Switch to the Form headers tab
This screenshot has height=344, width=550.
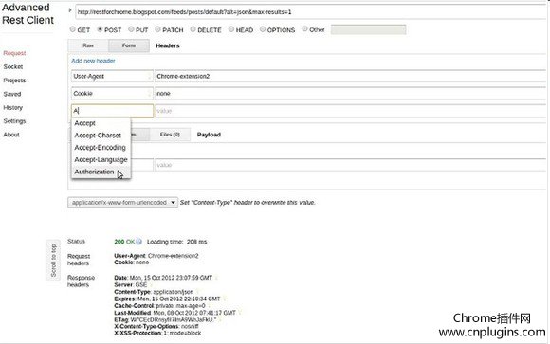coord(129,45)
